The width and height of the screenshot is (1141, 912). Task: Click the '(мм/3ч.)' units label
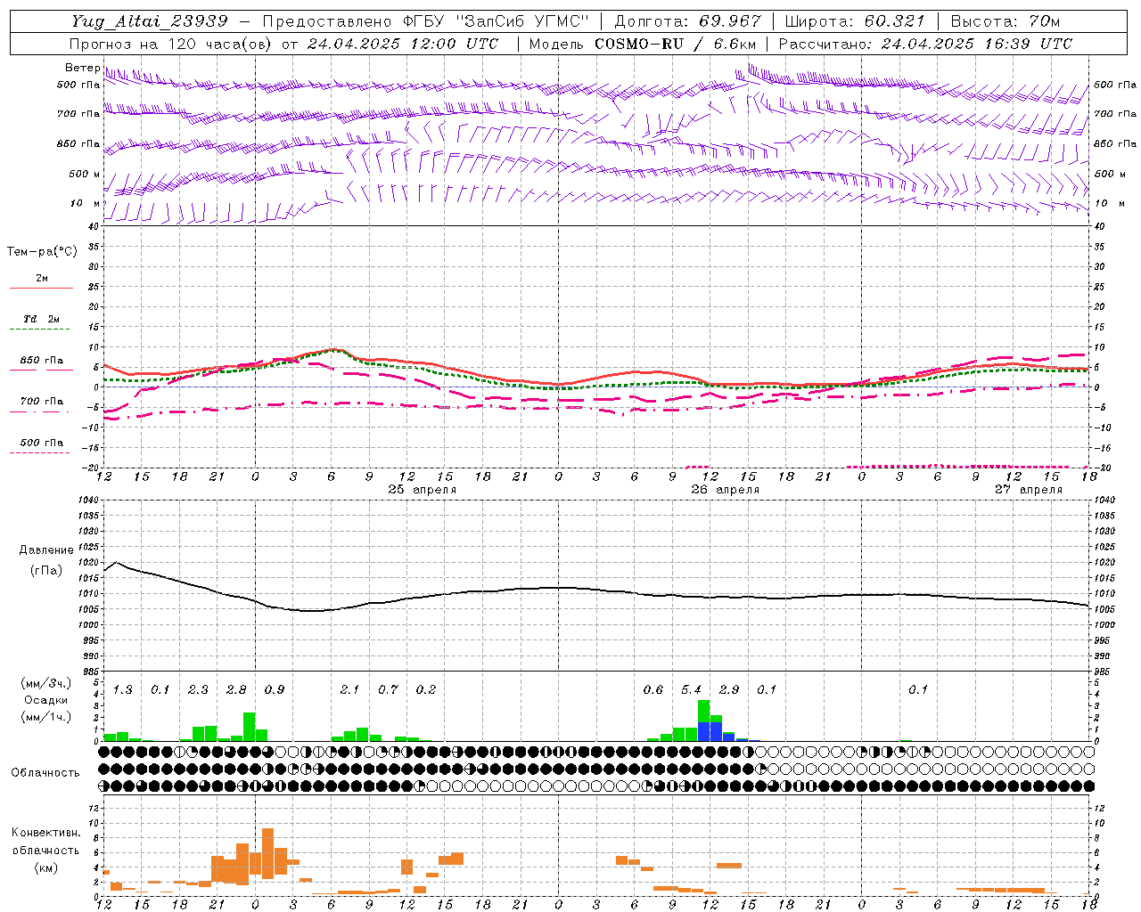tap(46, 683)
